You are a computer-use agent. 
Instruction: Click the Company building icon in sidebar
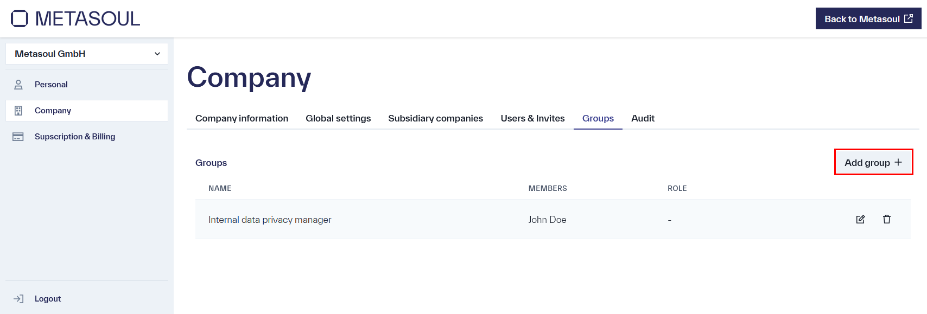tap(18, 111)
